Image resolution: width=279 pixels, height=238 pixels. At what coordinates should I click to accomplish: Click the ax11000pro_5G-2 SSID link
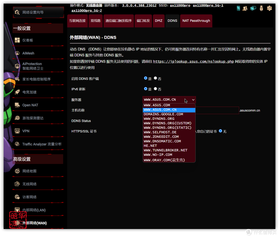[x=87, y=11]
